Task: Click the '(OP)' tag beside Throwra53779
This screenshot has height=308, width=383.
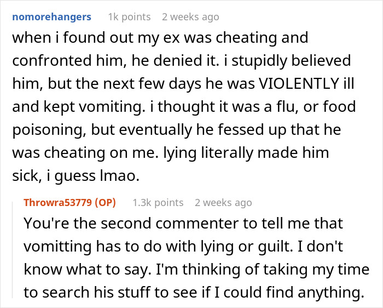Action: coord(105,203)
